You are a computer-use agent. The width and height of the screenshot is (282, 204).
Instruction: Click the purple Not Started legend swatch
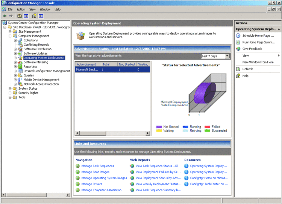click(x=159, y=127)
